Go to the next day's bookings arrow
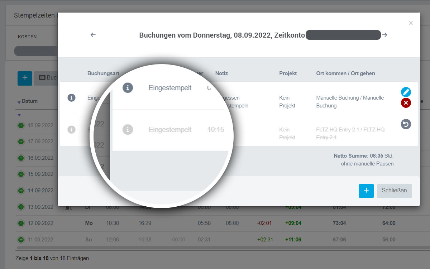The image size is (430, 269). [x=384, y=35]
